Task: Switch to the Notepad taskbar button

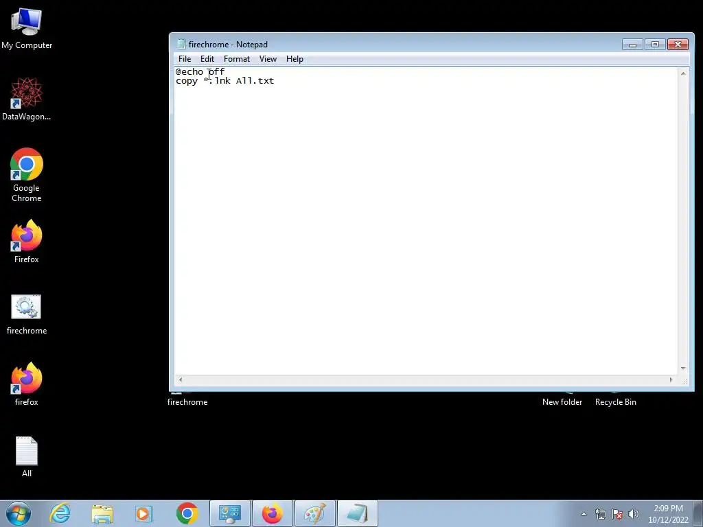Action: coord(357,513)
